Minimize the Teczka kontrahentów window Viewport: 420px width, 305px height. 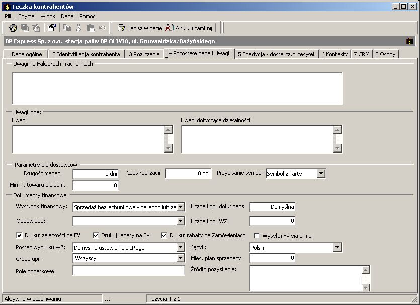point(395,7)
